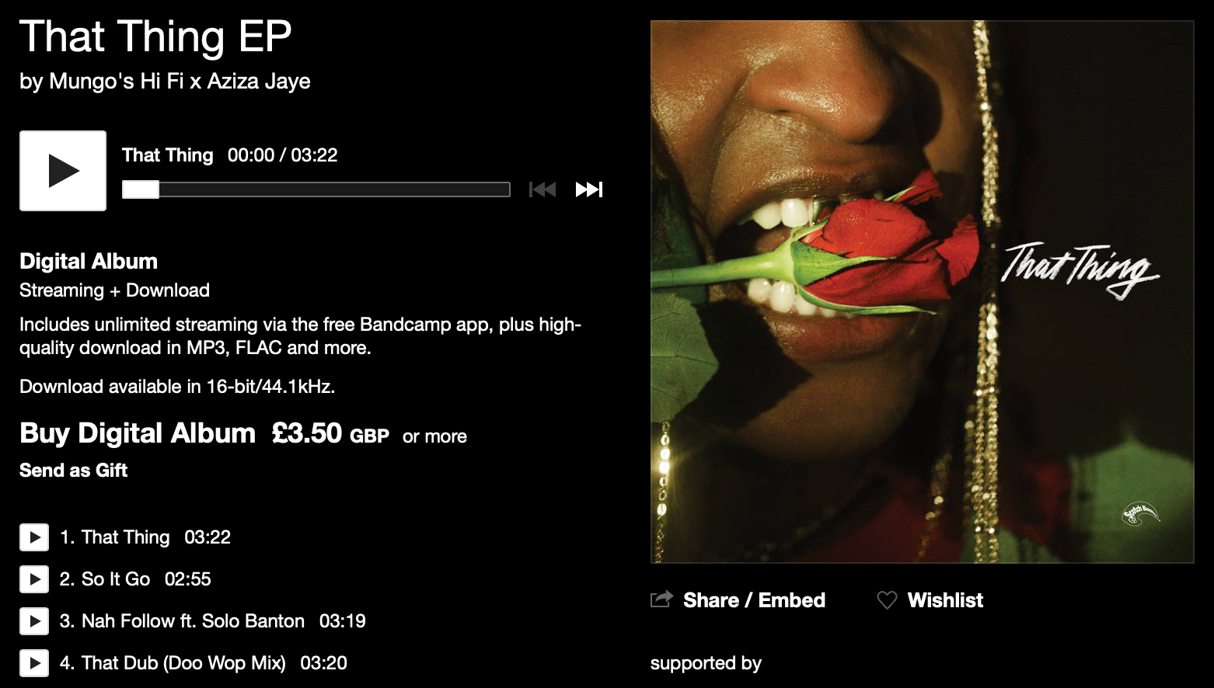The width and height of the screenshot is (1214, 688).
Task: Open That Thing track title in player
Action: [167, 155]
